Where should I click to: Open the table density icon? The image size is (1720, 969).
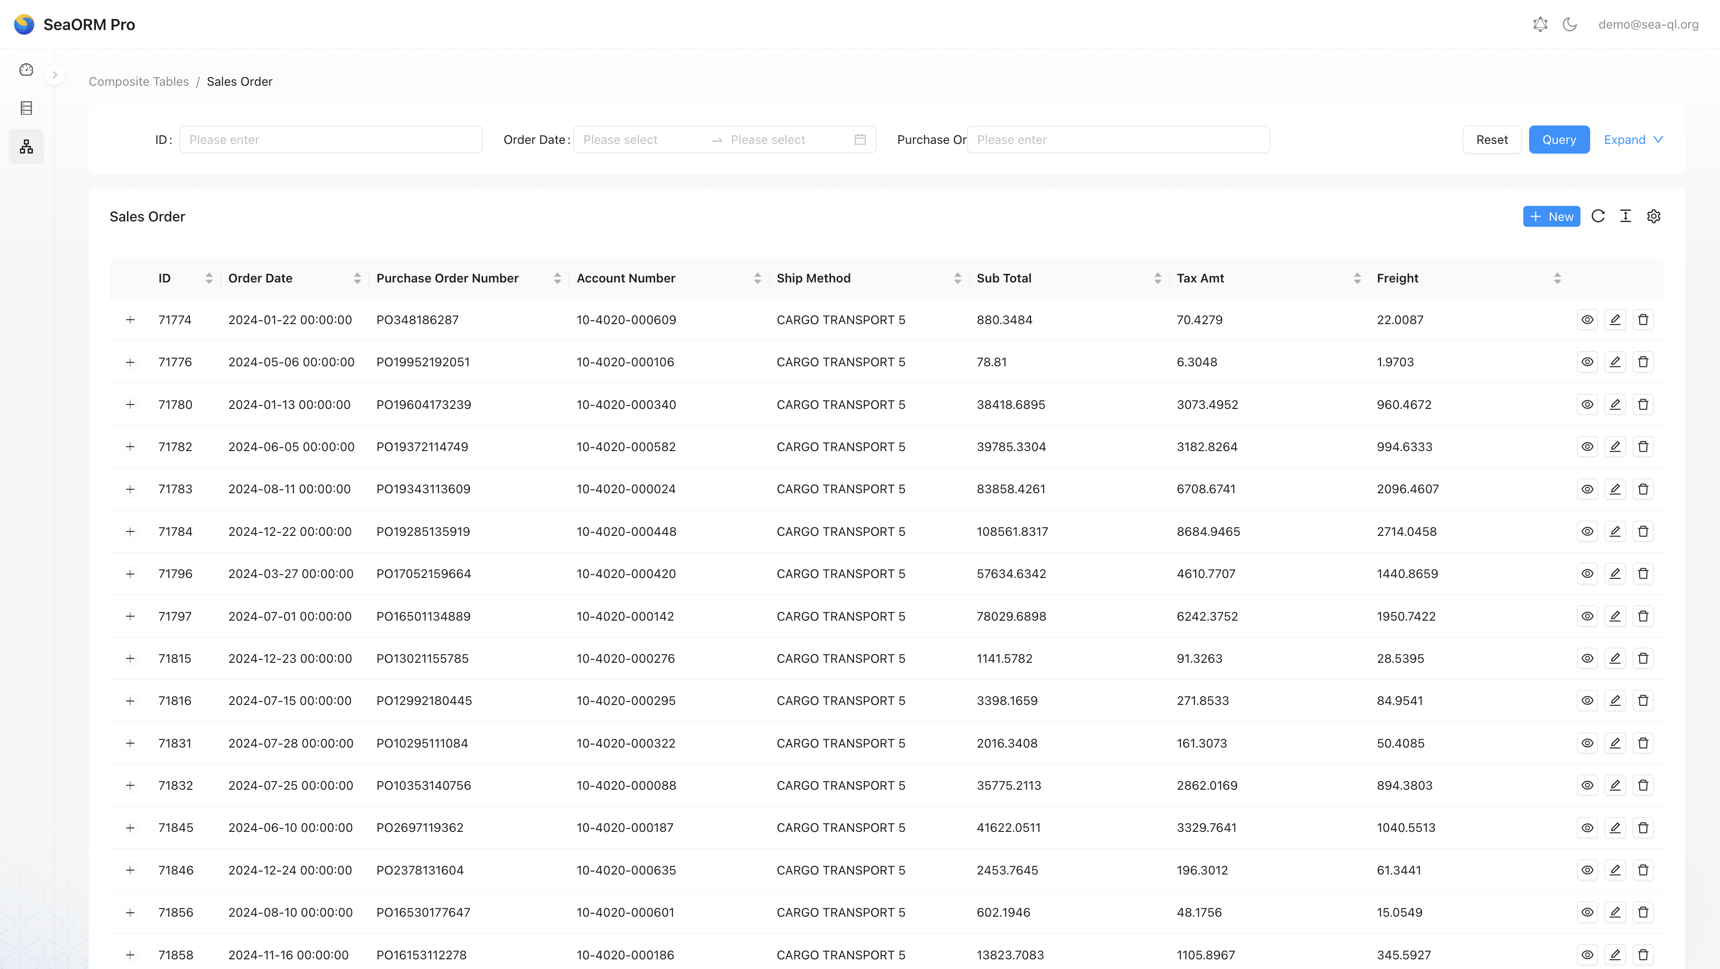[1626, 217]
